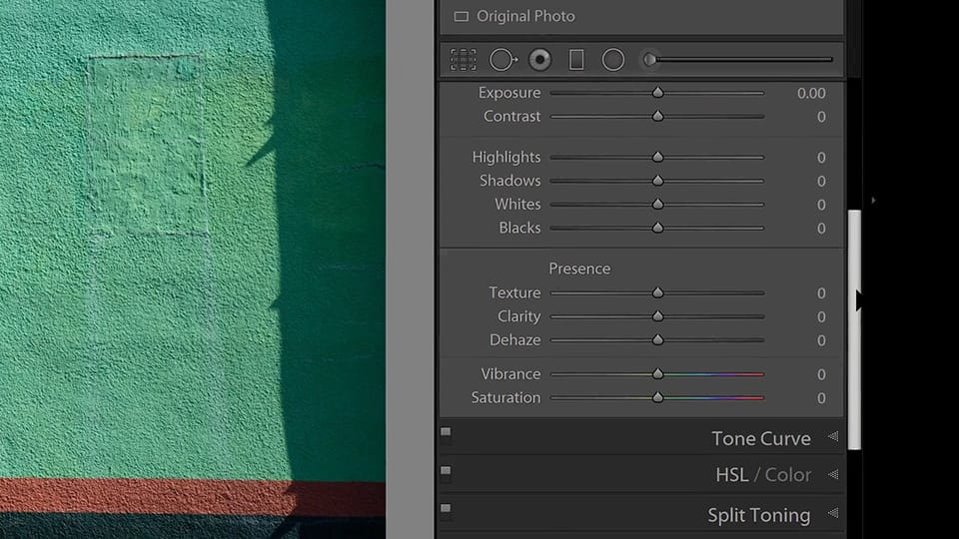This screenshot has width=959, height=539.
Task: Expand the Tone Curve panel triangle
Action: pos(833,436)
